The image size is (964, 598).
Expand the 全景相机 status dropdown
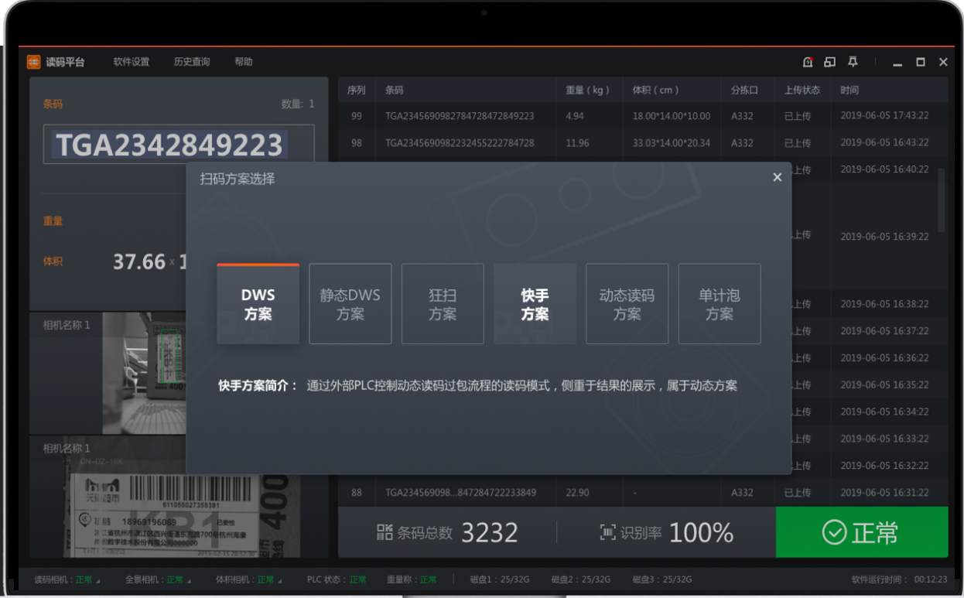click(x=189, y=580)
